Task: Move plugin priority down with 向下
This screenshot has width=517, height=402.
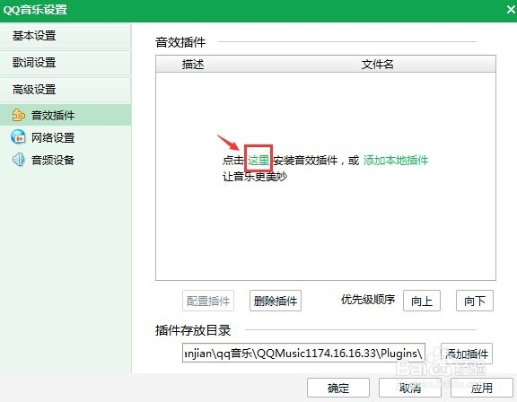Action: [x=475, y=301]
